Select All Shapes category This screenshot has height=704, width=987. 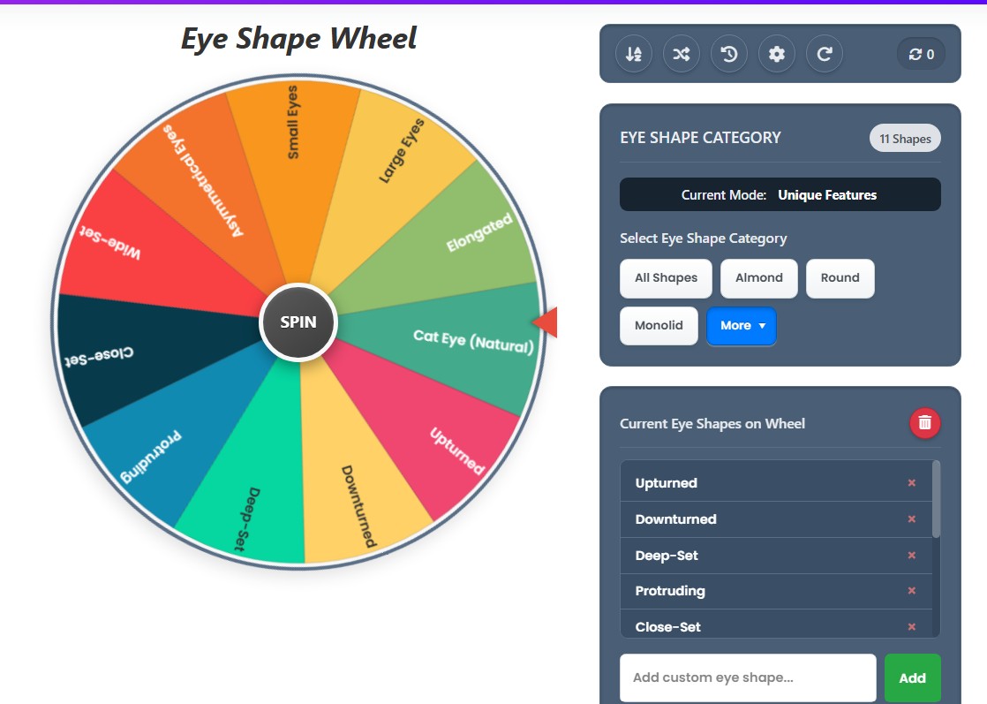pyautogui.click(x=666, y=277)
